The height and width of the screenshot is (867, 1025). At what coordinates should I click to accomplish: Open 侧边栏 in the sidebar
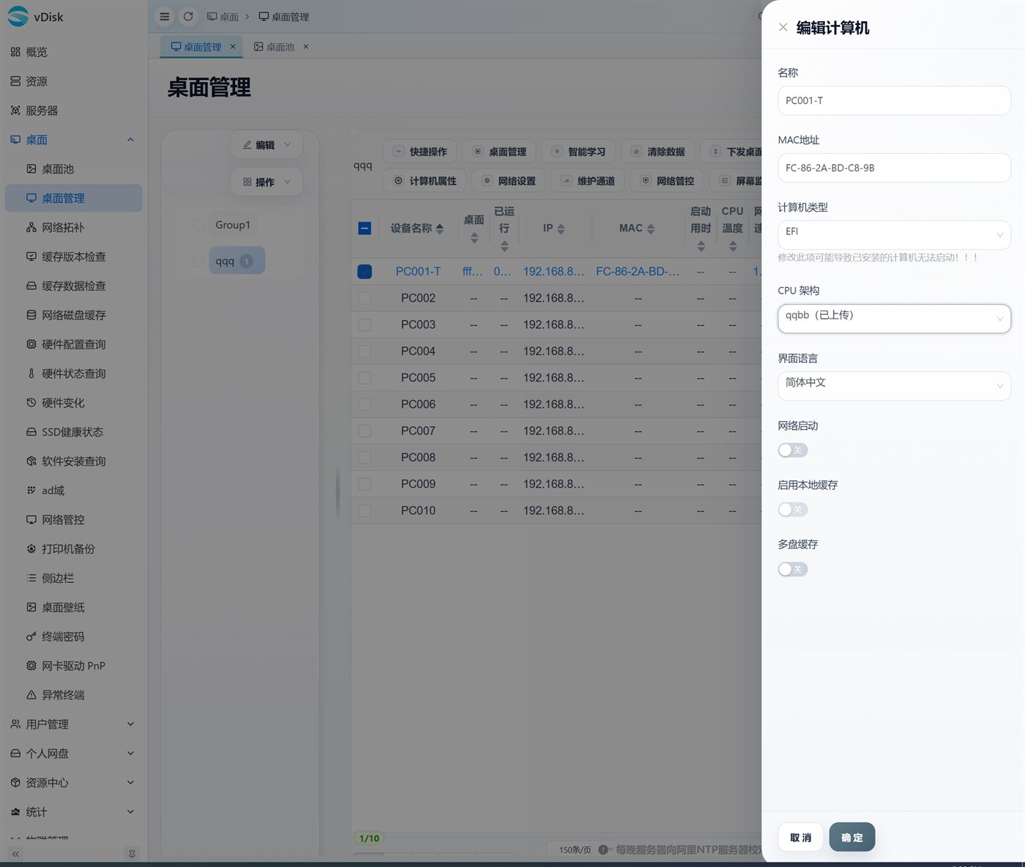74,578
